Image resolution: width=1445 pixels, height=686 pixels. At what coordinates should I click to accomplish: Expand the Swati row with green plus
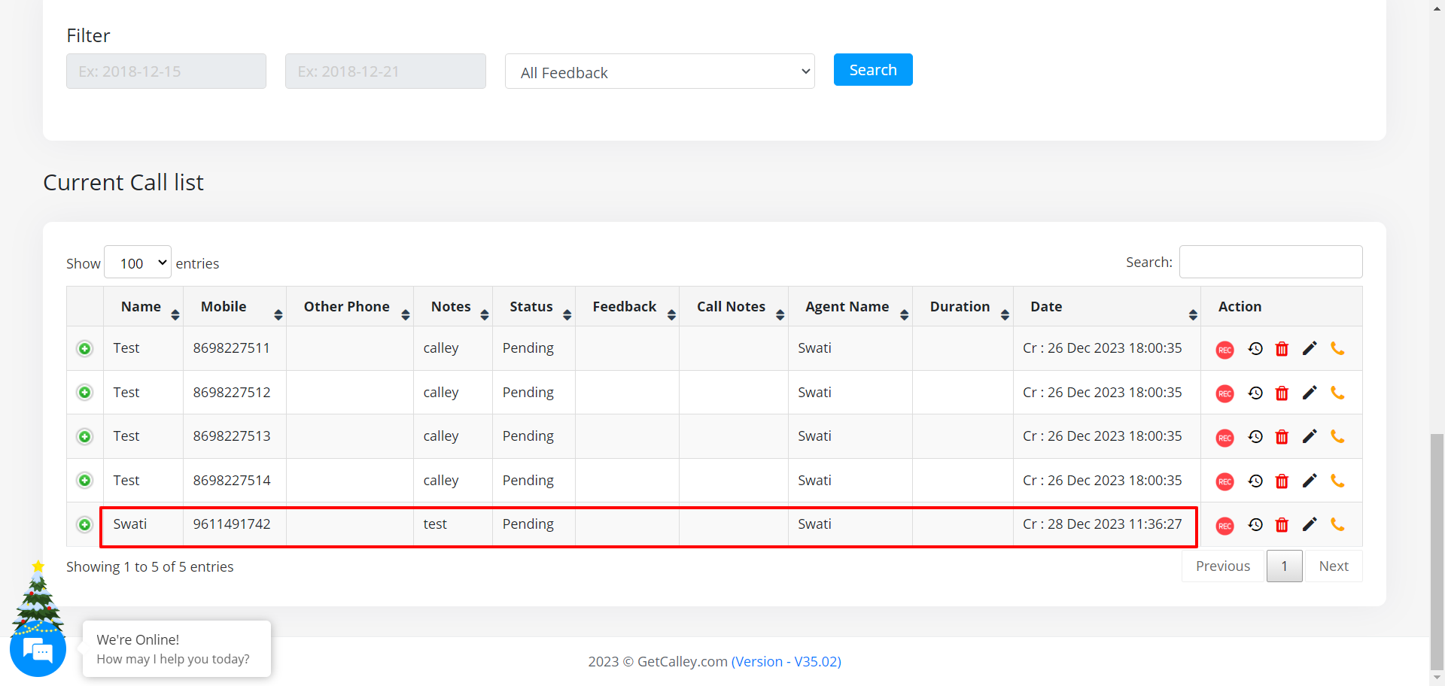click(85, 524)
